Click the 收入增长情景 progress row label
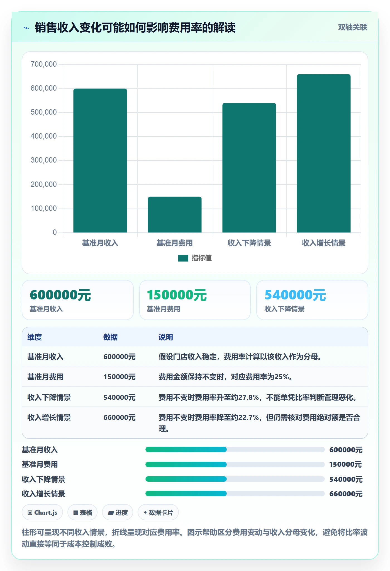390x571 pixels. click(43, 494)
